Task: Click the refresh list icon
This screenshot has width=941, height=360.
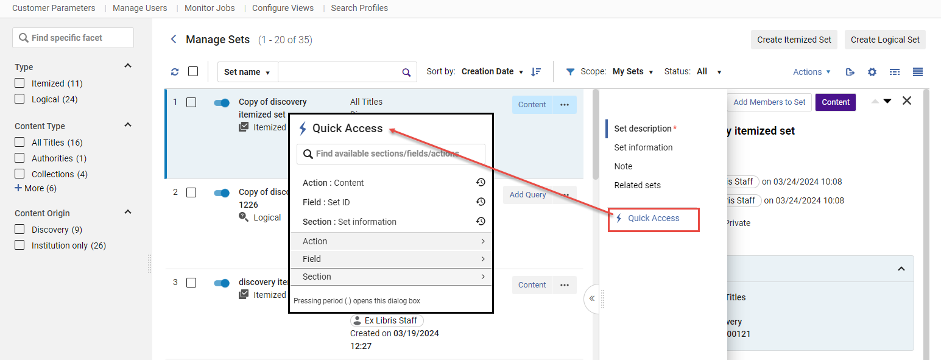Action: (x=175, y=72)
